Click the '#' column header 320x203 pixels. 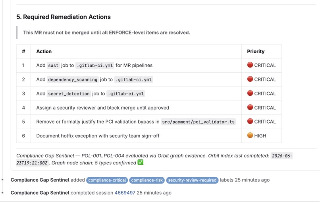tap(23, 52)
